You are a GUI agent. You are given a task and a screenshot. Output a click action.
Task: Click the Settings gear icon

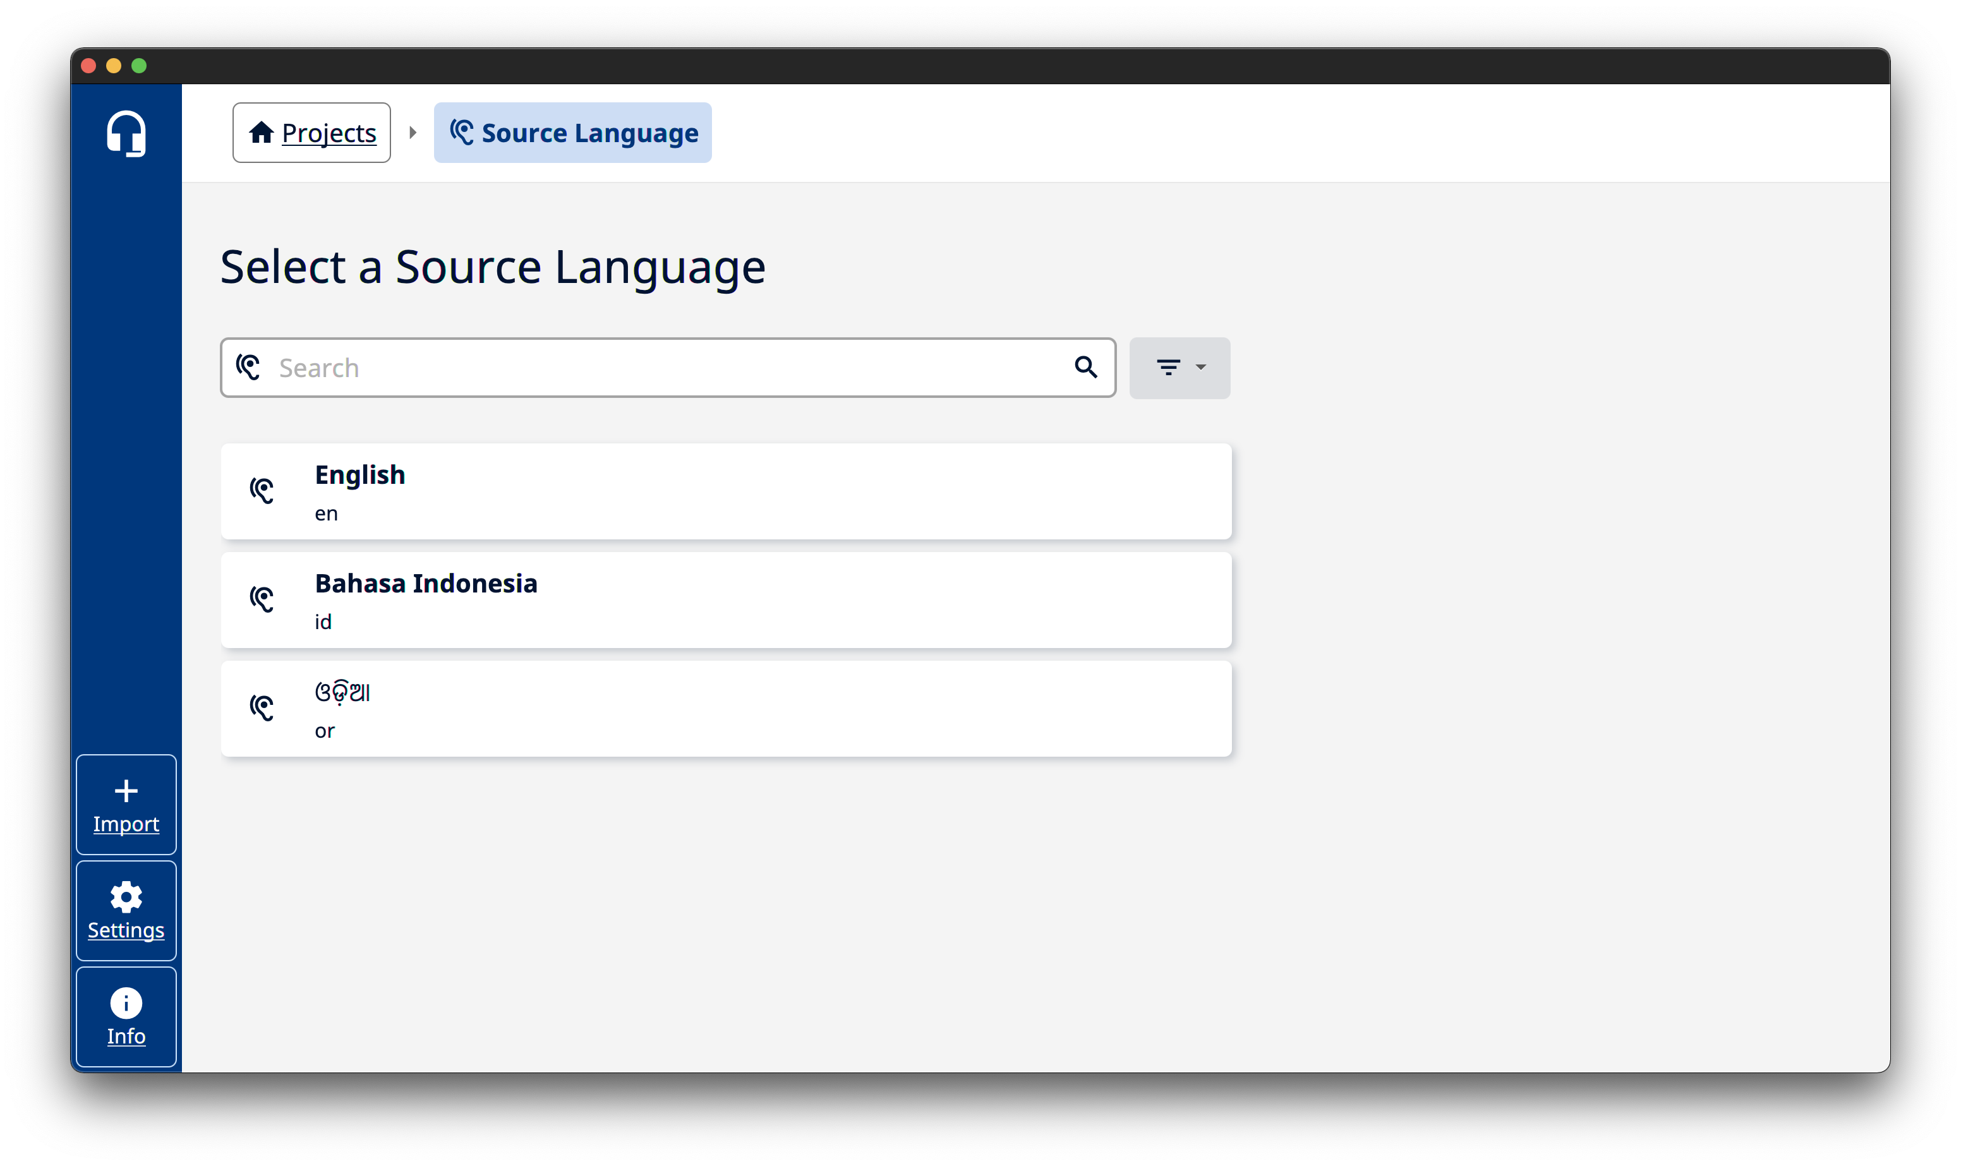pyautogui.click(x=126, y=896)
